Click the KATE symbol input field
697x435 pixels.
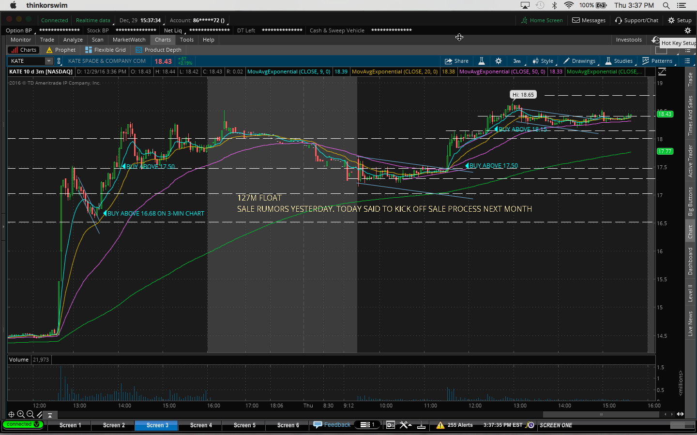pyautogui.click(x=27, y=61)
